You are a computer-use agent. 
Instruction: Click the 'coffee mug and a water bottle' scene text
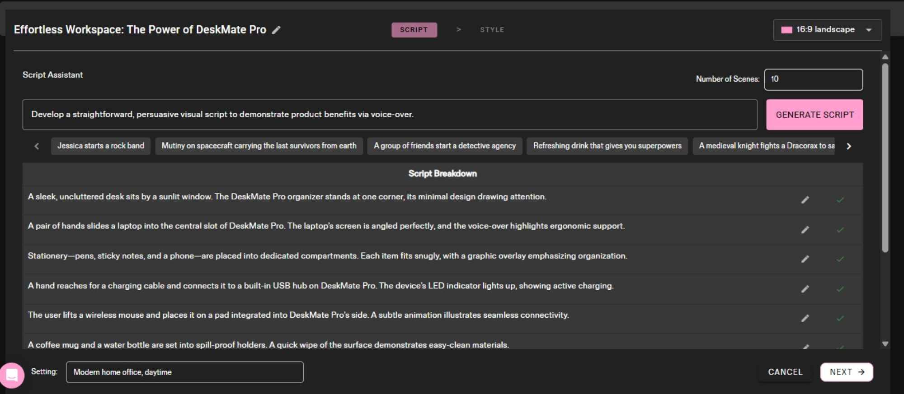tap(268, 345)
